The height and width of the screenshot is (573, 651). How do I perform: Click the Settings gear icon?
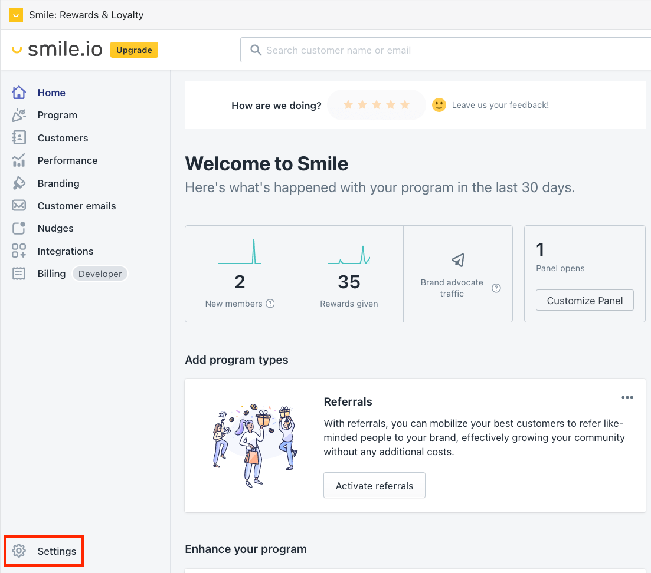point(19,551)
